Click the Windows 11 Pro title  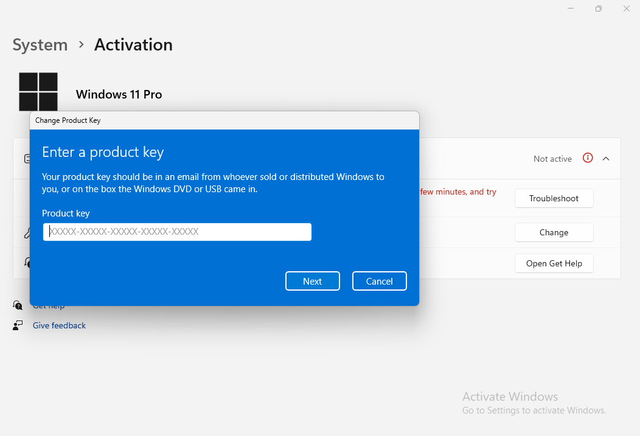pyautogui.click(x=119, y=95)
